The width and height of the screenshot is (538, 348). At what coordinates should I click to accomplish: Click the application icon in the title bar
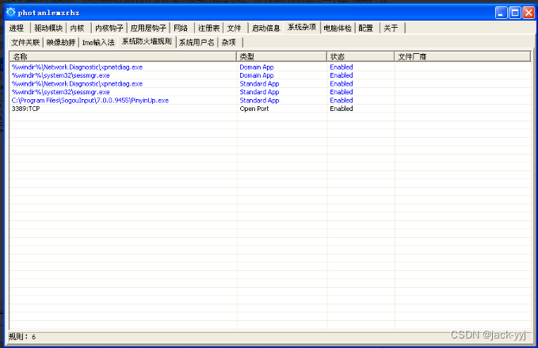click(x=11, y=12)
